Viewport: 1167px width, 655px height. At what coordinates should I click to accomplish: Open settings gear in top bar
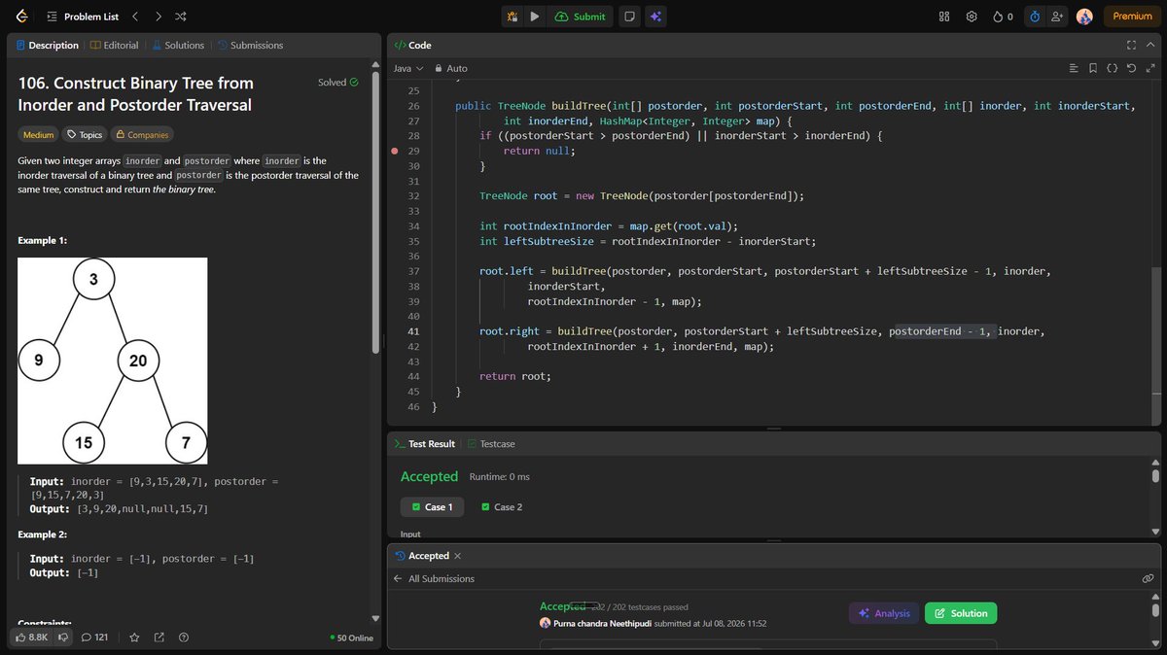click(971, 17)
